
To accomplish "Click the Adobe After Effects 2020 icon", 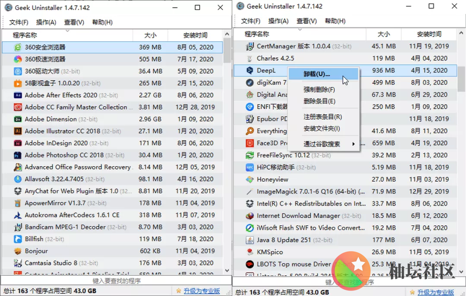I will (x=18, y=95).
